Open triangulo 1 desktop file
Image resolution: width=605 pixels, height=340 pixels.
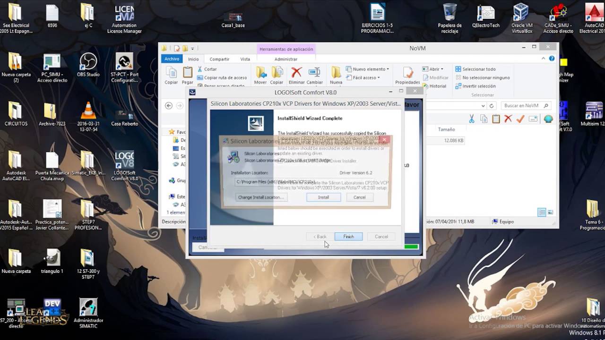(x=52, y=262)
